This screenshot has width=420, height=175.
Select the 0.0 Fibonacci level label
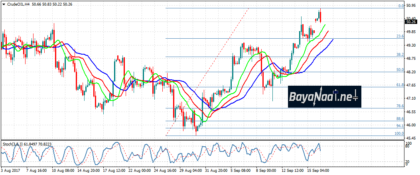coord(401,6)
